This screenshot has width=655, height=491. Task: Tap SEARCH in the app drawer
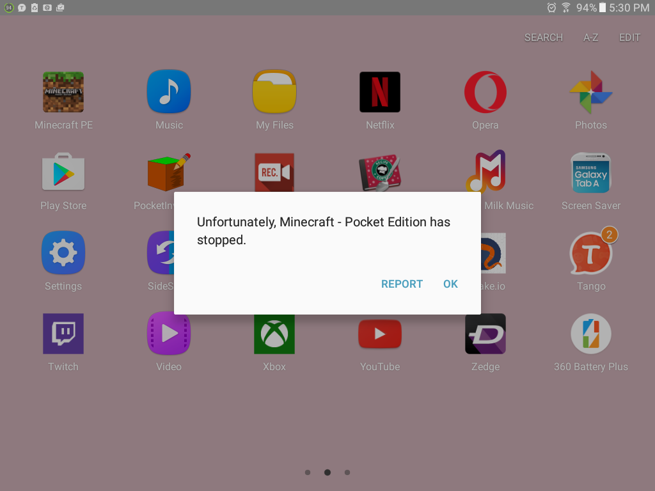[544, 38]
